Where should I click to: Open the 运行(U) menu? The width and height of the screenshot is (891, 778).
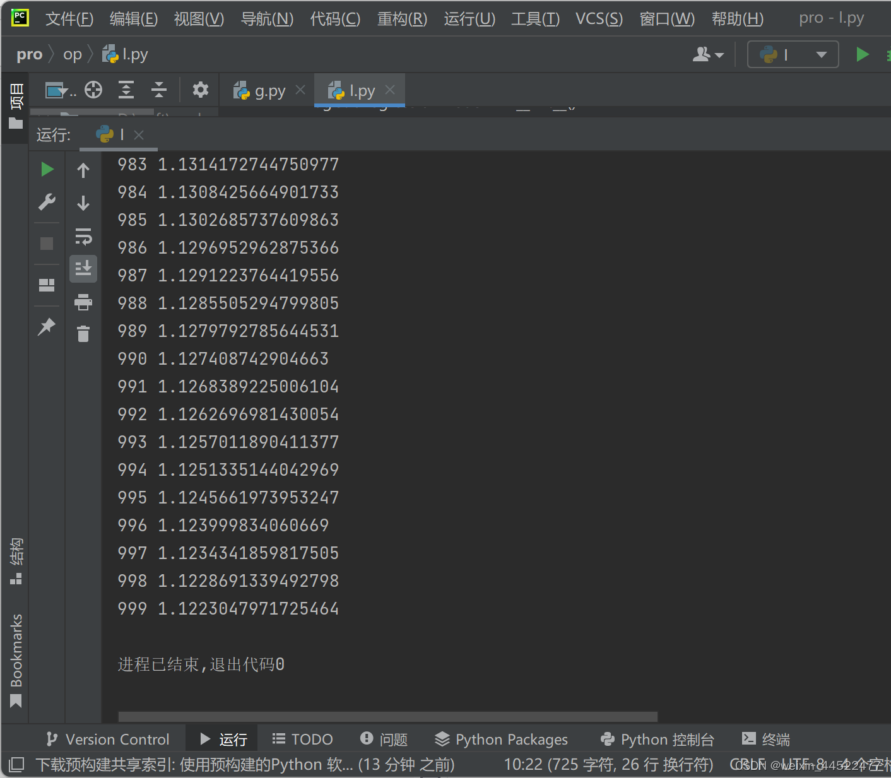pyautogui.click(x=469, y=19)
